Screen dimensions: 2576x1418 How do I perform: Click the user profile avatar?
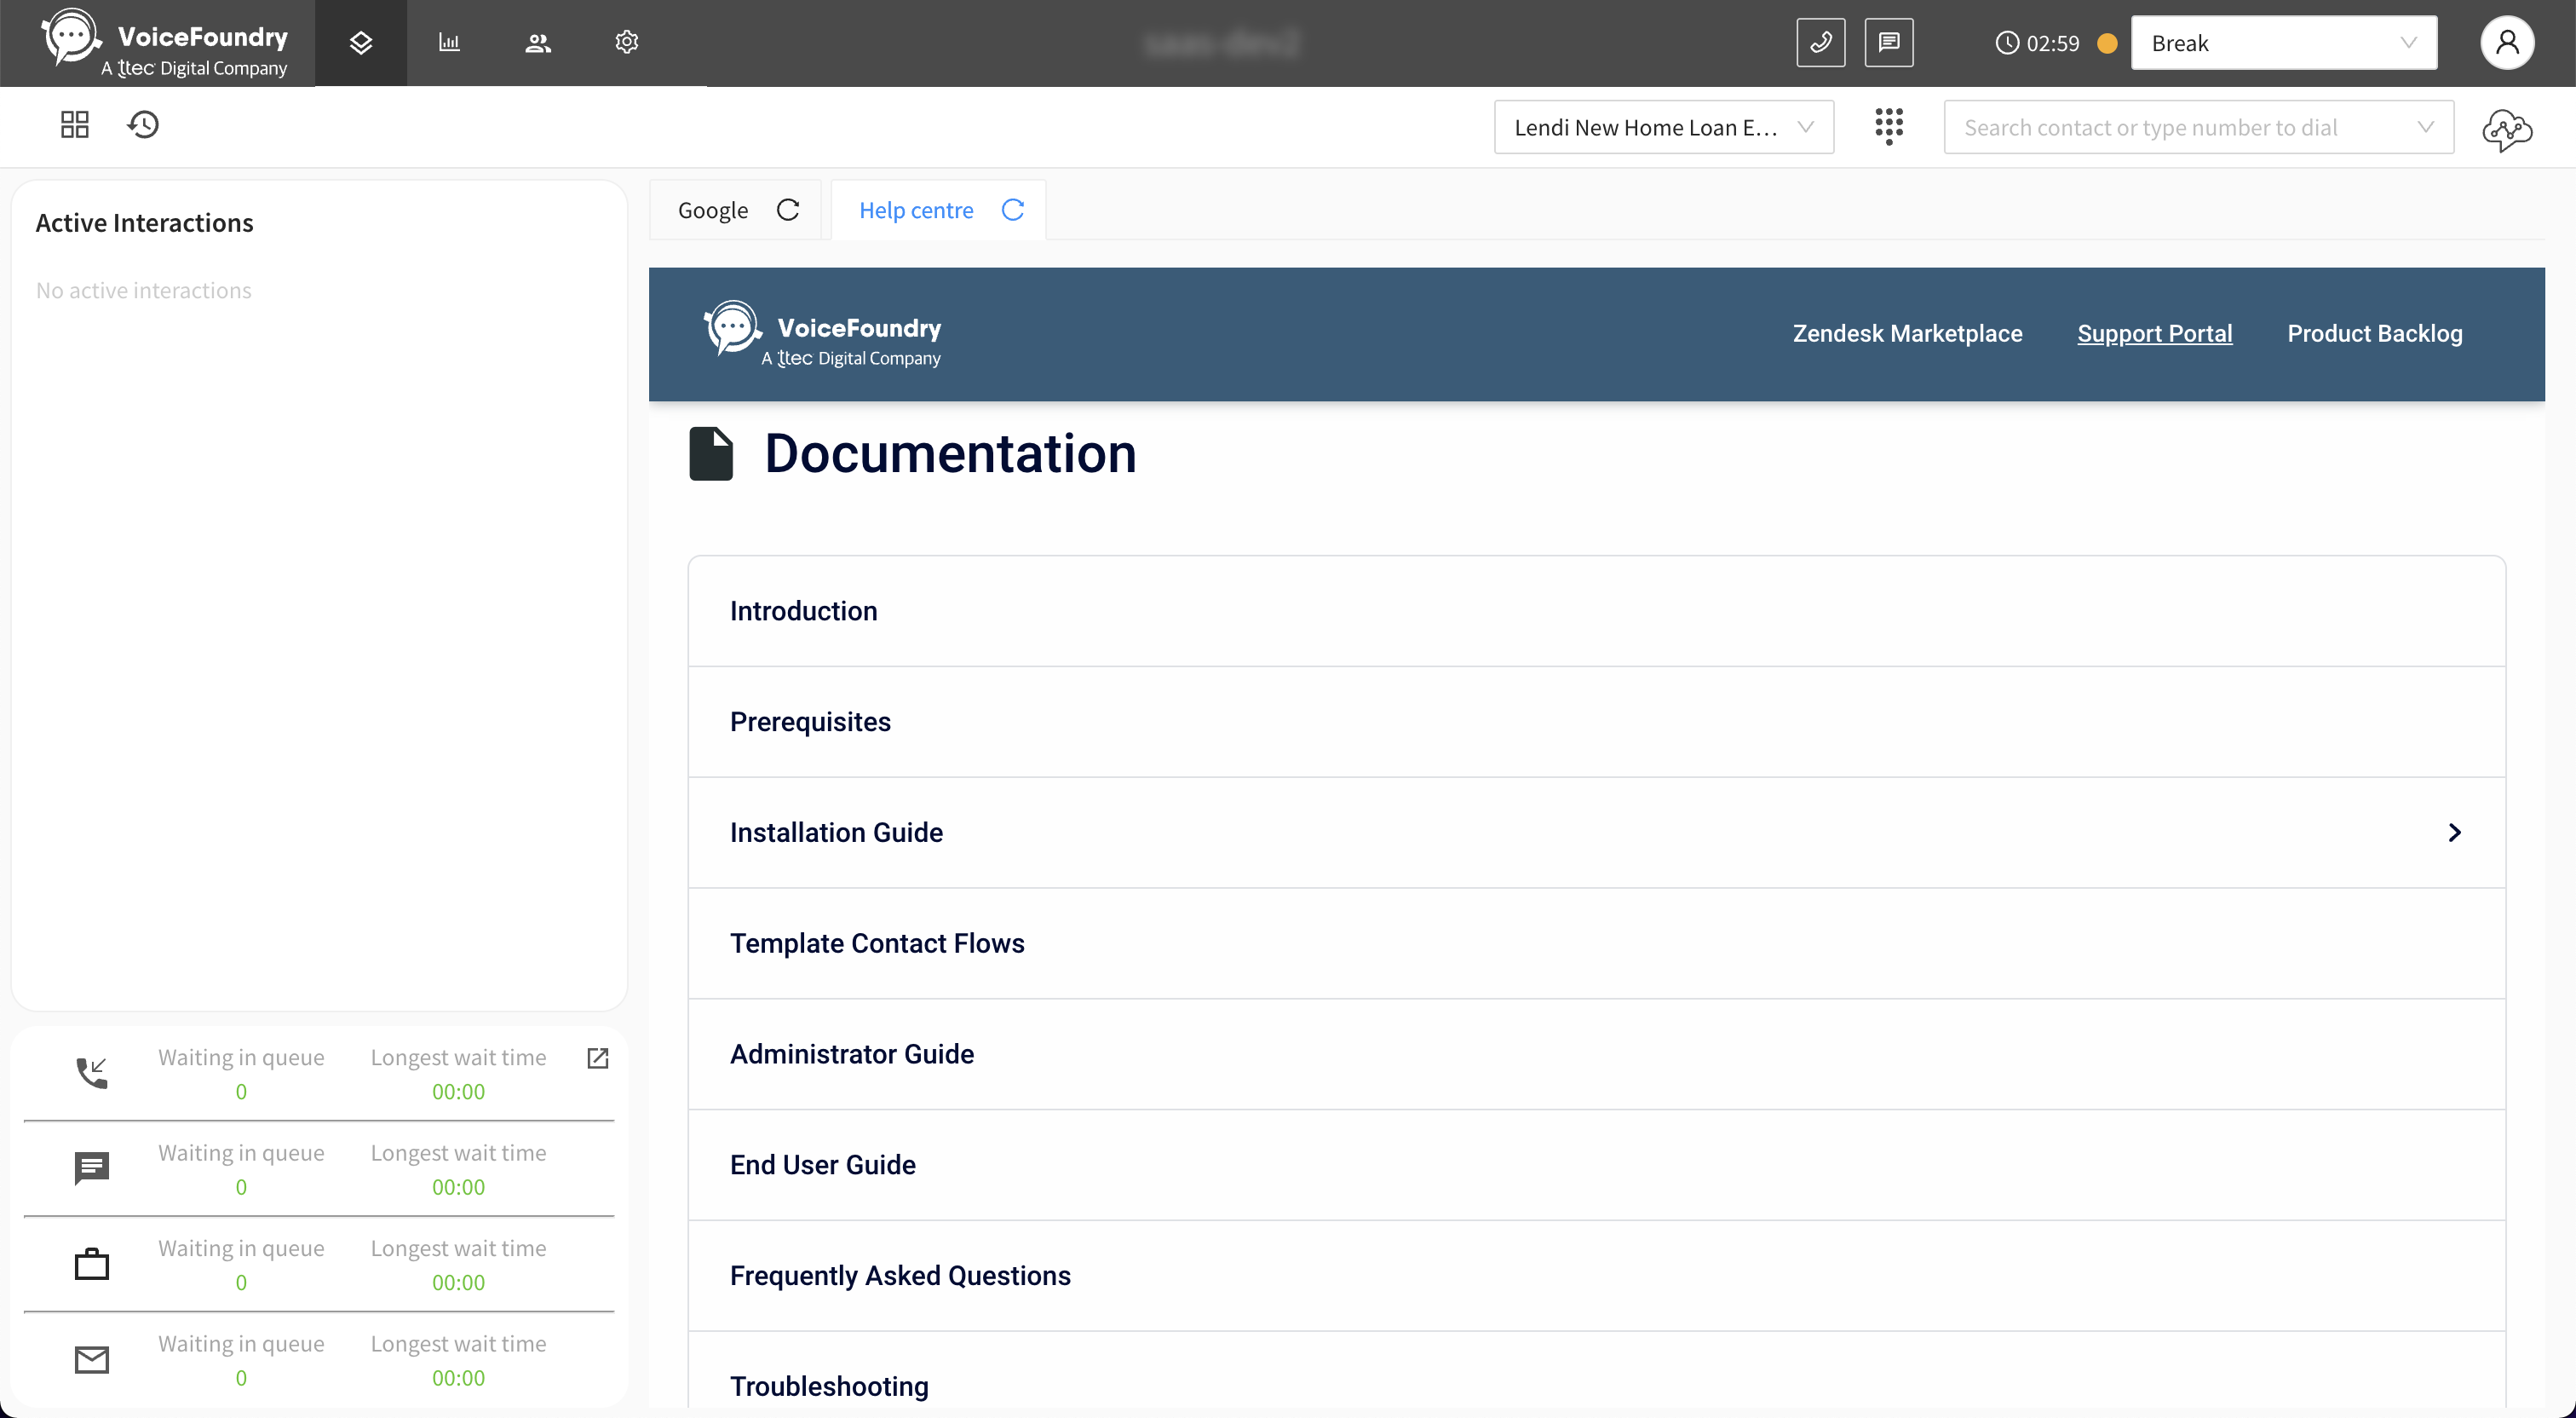click(x=2507, y=42)
